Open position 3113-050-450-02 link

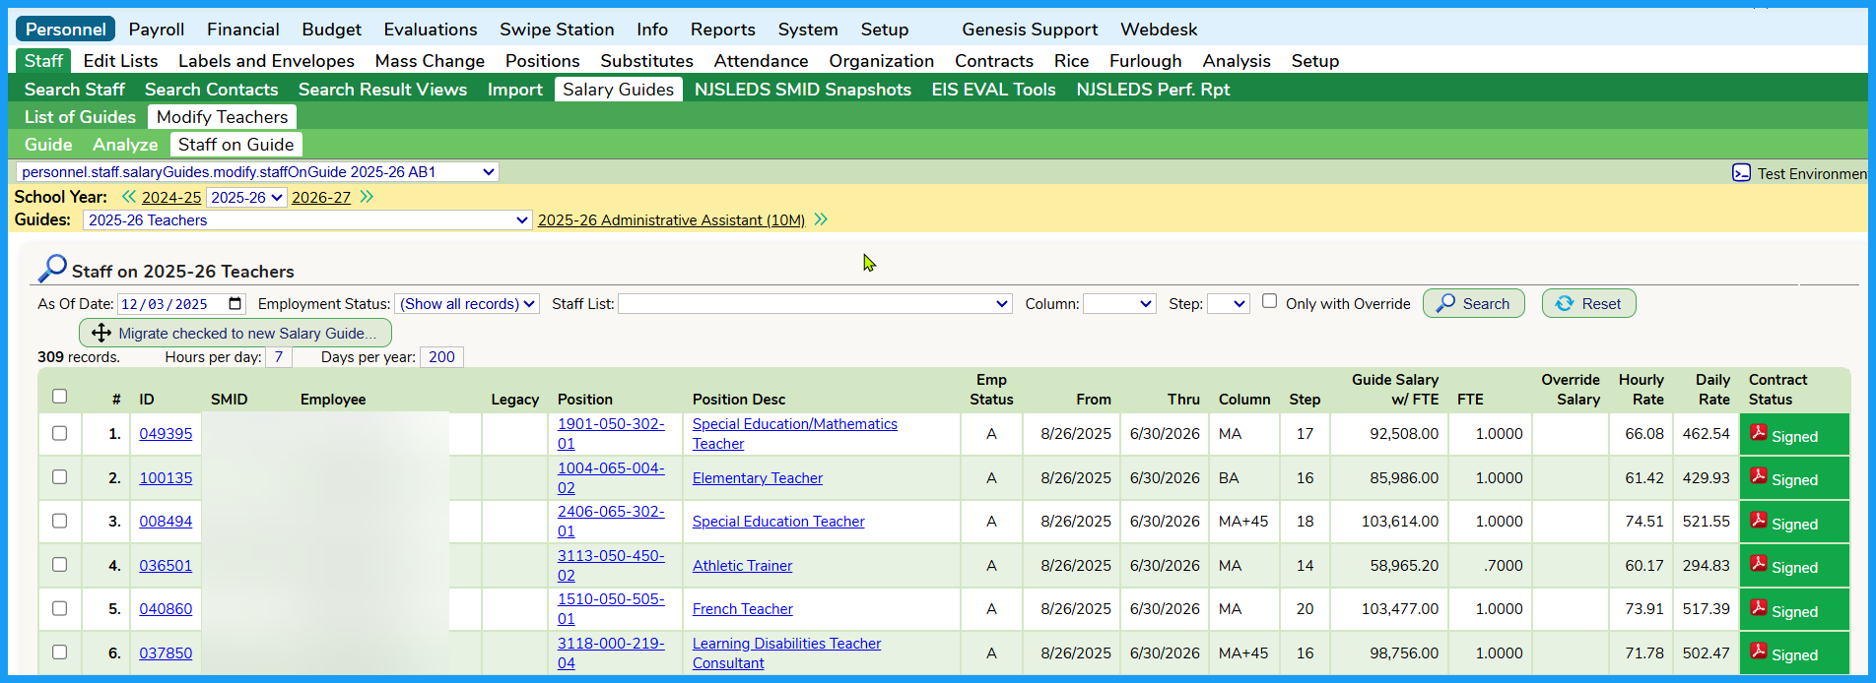[x=611, y=565]
